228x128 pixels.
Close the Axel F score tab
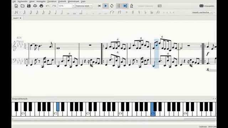click(21, 18)
